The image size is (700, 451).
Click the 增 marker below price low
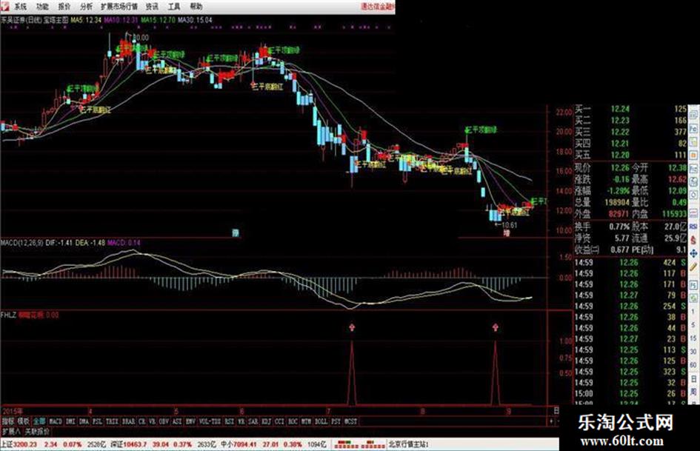coord(507,233)
